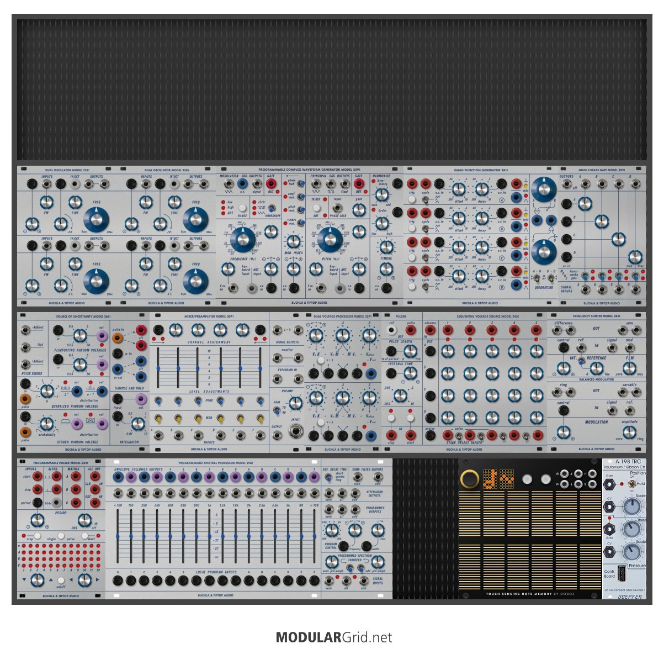Click the upper Fluctuating Random Voltages rate knob
Image resolution: width=669 pixels, height=649 pixels.
79,335
